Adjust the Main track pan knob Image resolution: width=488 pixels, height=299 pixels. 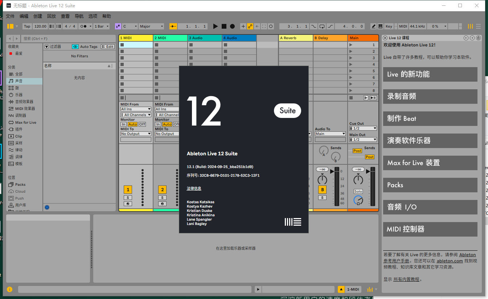pyautogui.click(x=358, y=179)
